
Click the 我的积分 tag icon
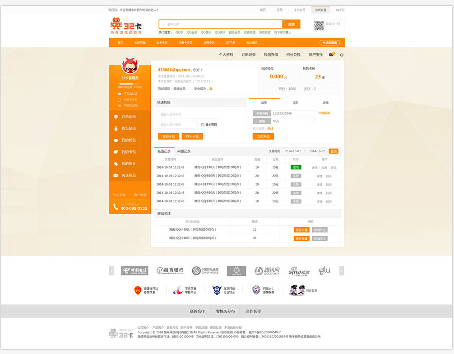point(116,163)
